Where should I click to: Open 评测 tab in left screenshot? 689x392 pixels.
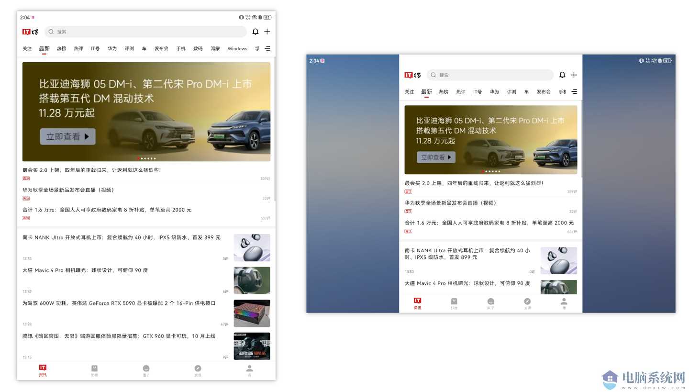click(129, 48)
